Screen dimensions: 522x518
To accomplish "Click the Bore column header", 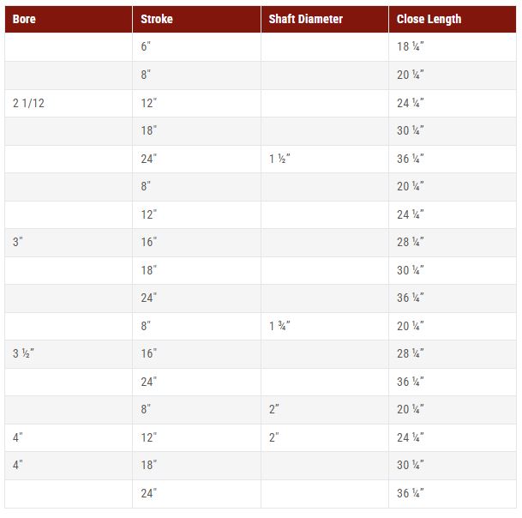I will (x=25, y=19).
